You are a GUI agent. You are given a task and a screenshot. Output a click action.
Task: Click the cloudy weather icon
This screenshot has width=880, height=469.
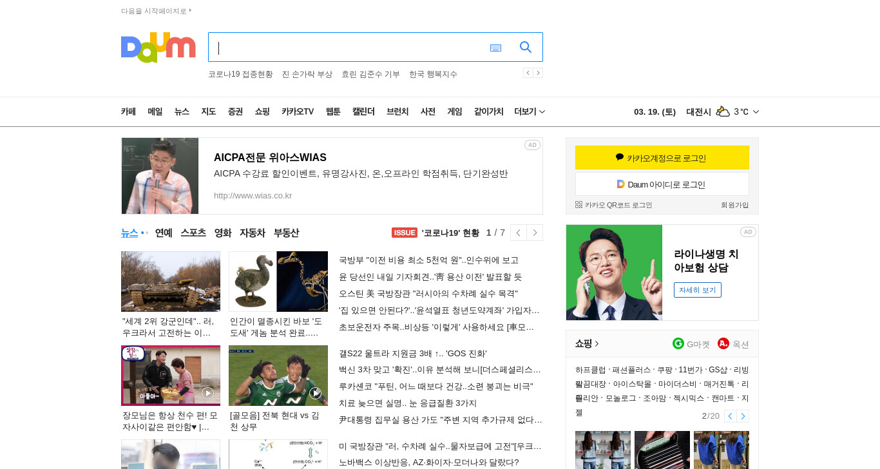[723, 111]
